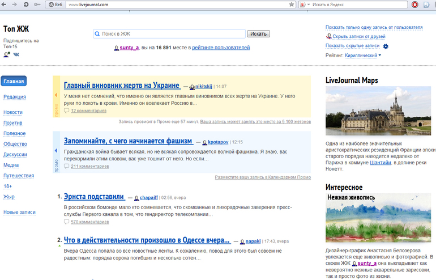
Task: Open the Шантийи link
Action: point(381,163)
